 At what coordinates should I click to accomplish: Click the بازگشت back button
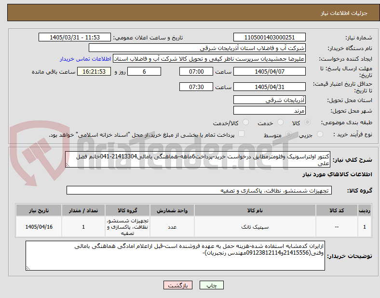[178, 285]
